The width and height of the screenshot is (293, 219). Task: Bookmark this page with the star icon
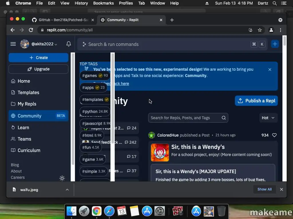click(x=260, y=30)
